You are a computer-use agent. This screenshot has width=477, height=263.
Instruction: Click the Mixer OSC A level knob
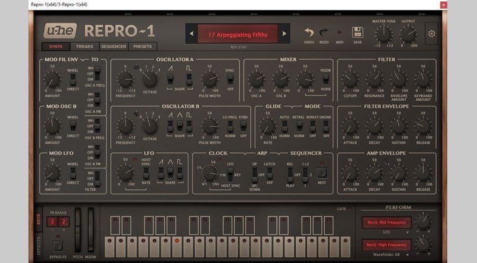click(256, 80)
